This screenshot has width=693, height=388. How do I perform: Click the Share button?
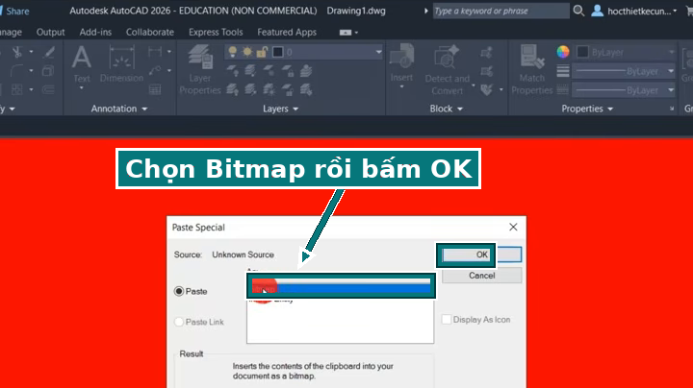pyautogui.click(x=14, y=11)
